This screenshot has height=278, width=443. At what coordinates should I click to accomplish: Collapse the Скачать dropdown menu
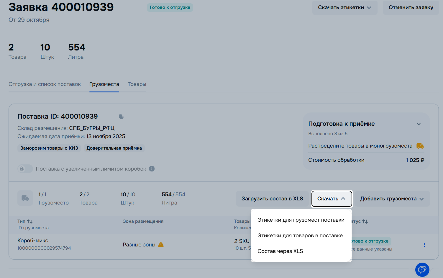pos(332,199)
